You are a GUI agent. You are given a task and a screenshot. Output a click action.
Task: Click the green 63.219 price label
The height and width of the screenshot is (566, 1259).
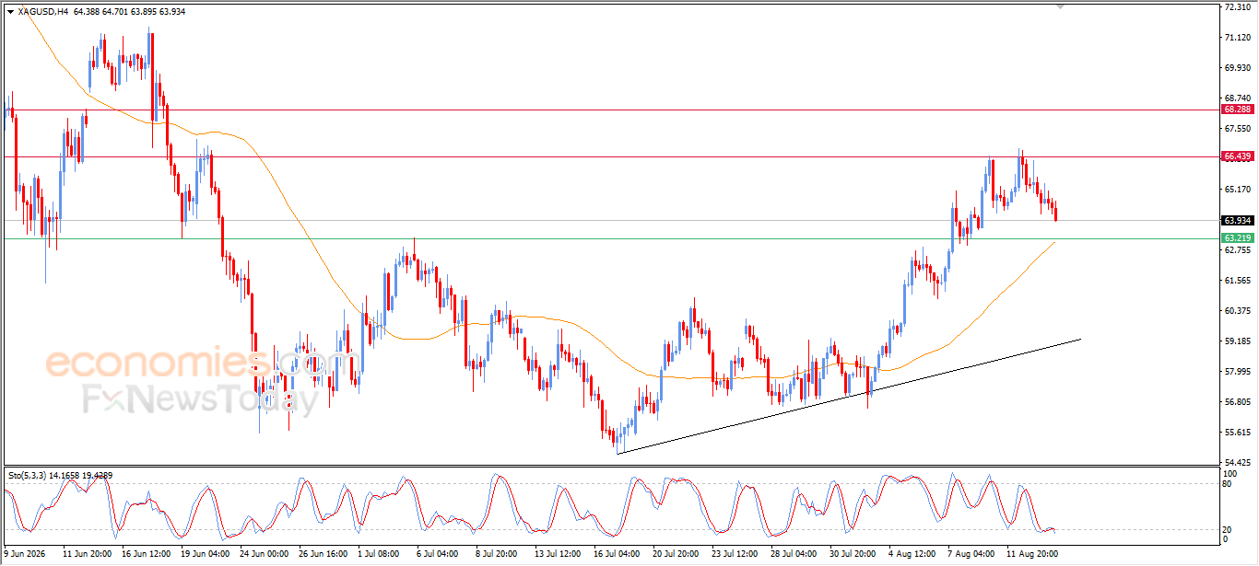[x=1236, y=238]
